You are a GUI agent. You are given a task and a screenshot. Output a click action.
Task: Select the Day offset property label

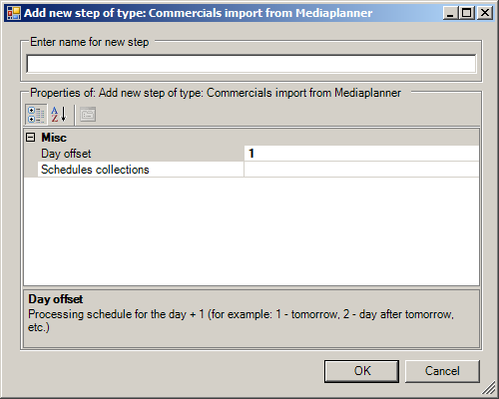point(66,154)
